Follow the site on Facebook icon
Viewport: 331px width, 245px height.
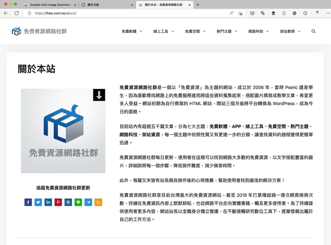[28, 202]
